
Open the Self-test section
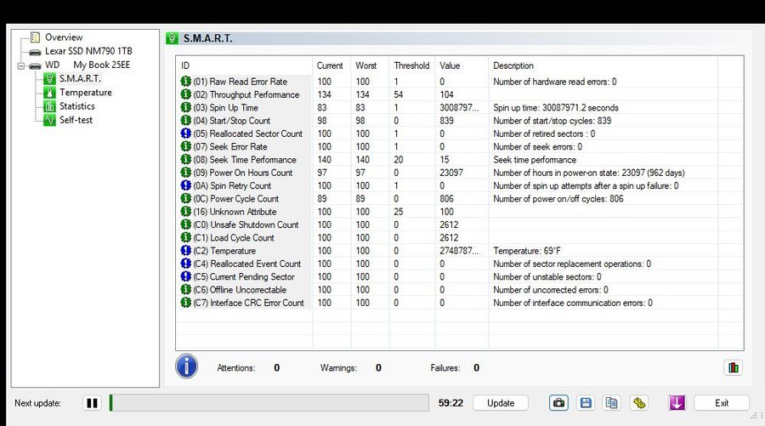coord(76,120)
